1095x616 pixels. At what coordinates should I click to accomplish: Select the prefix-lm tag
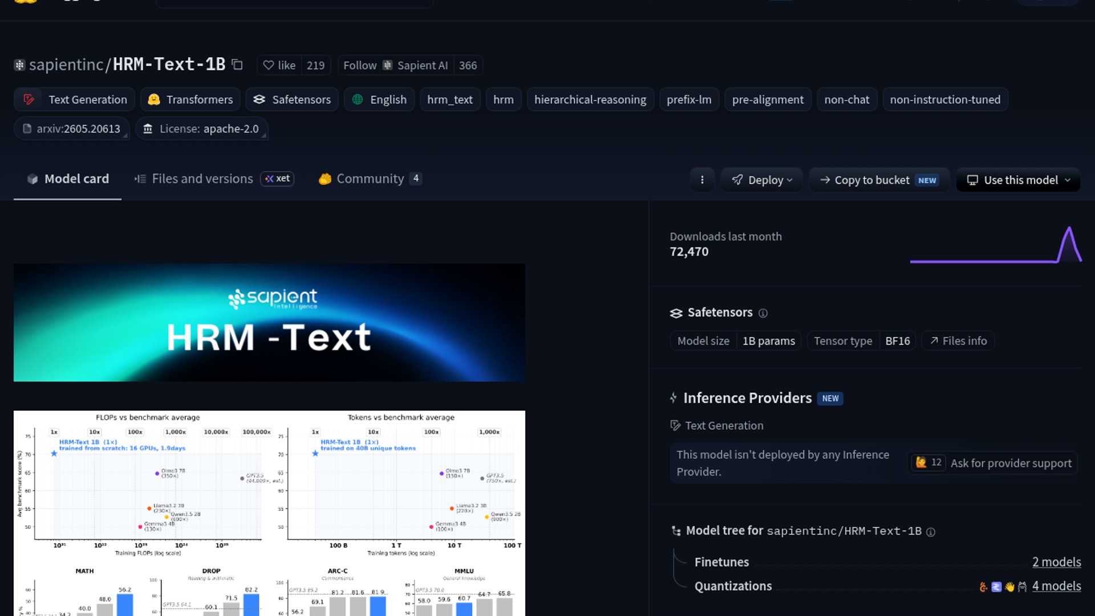coord(689,99)
